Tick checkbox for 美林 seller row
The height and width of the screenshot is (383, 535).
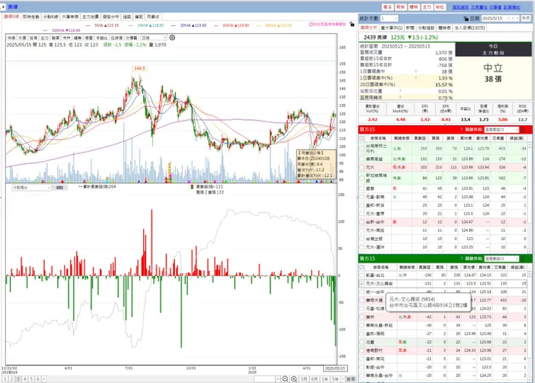[x=361, y=317]
